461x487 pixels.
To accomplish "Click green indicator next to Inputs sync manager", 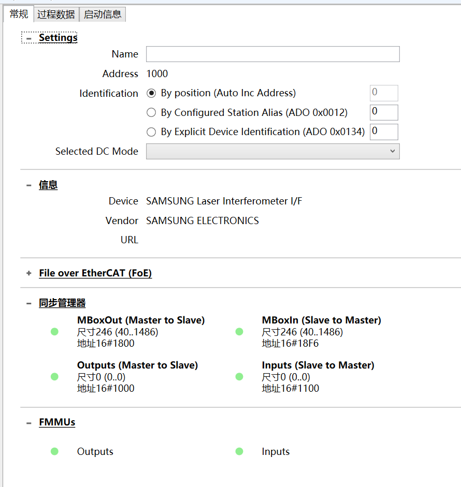I will pyautogui.click(x=239, y=377).
